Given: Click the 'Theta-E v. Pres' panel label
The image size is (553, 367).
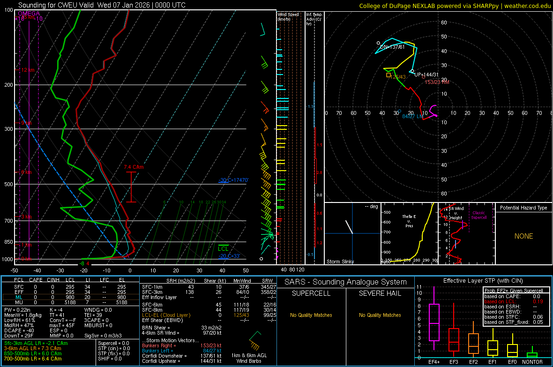Looking at the screenshot, I should pyautogui.click(x=409, y=221).
